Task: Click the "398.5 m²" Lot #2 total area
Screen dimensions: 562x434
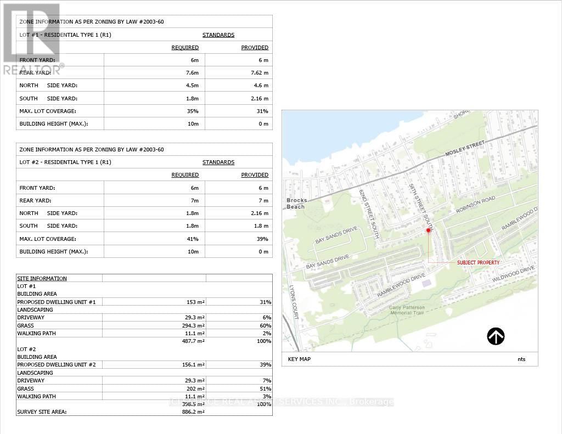Action: pos(193,404)
